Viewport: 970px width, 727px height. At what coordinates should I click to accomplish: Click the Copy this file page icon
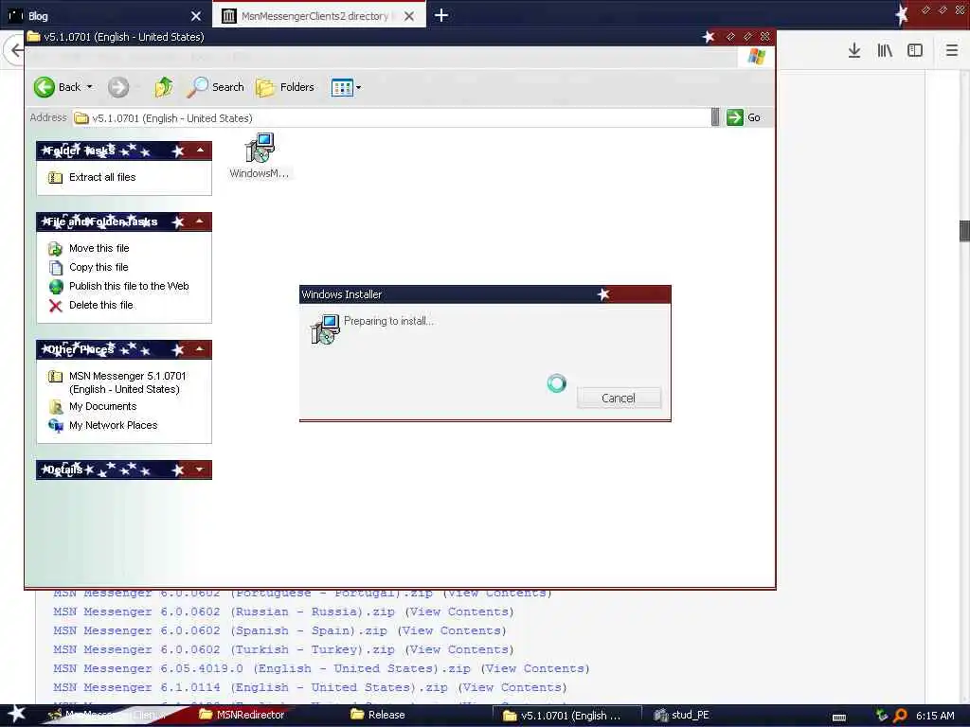click(x=56, y=268)
